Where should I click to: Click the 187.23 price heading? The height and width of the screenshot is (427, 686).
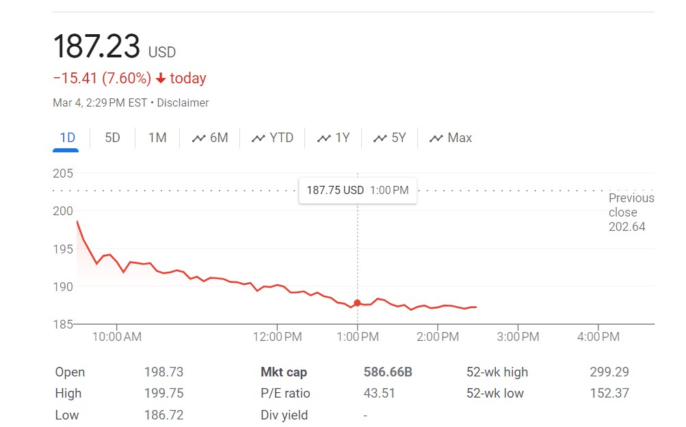(x=96, y=46)
